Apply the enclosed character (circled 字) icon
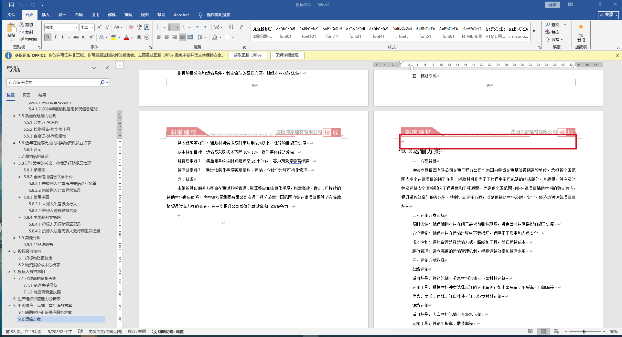Screen dimensions: 622x337 tap(147, 37)
